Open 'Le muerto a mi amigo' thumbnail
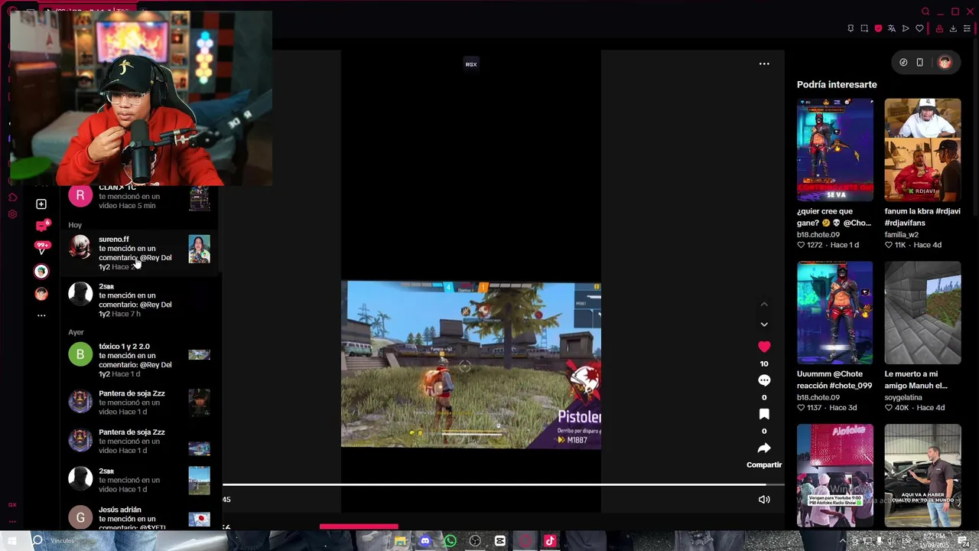Viewport: 979px width, 551px height. [x=923, y=313]
